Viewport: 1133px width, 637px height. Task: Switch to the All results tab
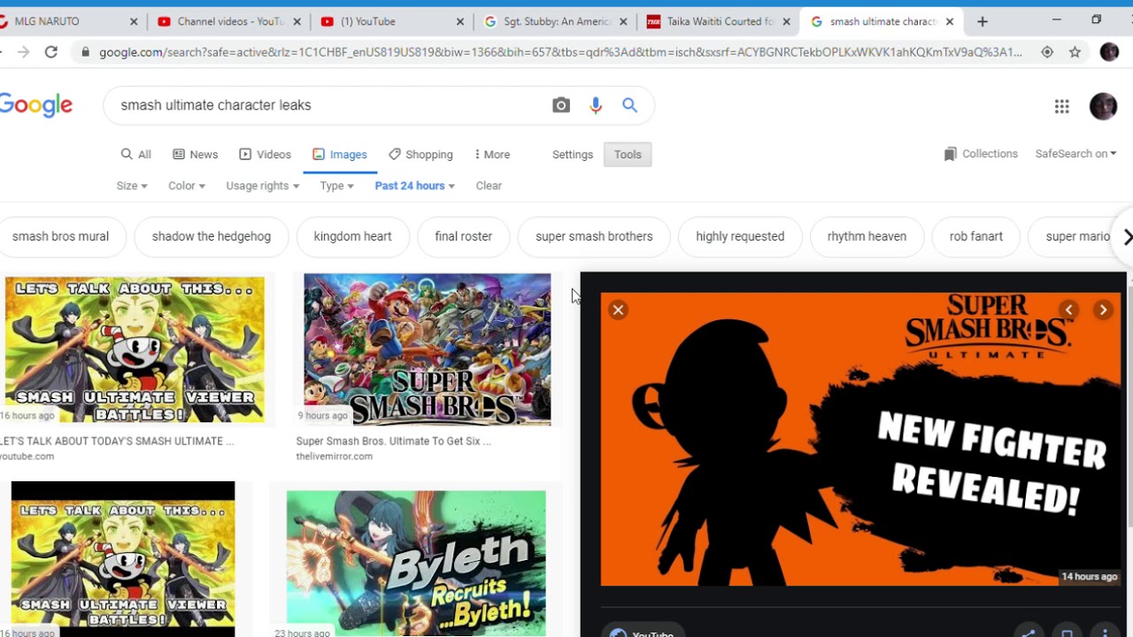(136, 154)
